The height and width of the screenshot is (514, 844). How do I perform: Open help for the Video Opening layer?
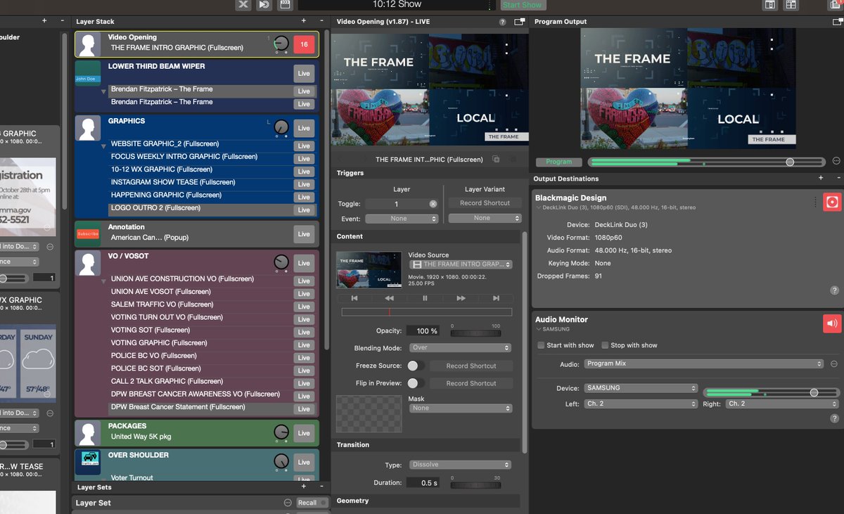coord(502,22)
